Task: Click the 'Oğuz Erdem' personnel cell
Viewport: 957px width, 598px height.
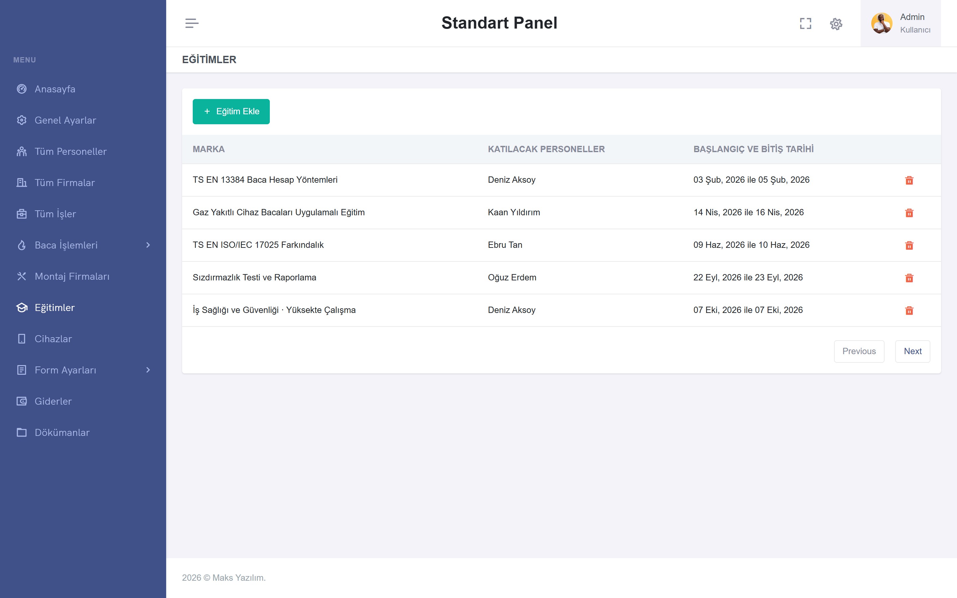Action: [x=512, y=277]
